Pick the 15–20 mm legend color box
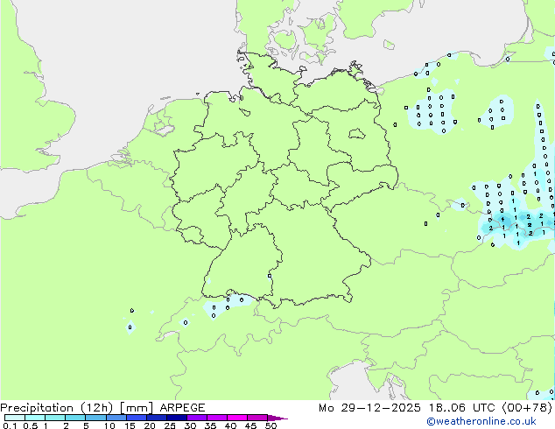555x429 pixels. point(136,418)
